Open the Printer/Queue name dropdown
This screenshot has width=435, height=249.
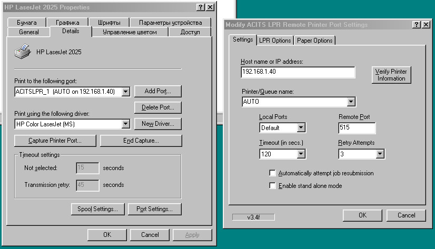pyautogui.click(x=351, y=102)
